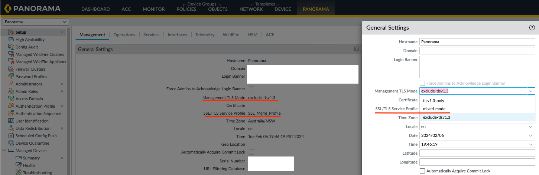The image size is (539, 175).
Task: Click the Device Quarantine icon
Action: click(x=11, y=143)
